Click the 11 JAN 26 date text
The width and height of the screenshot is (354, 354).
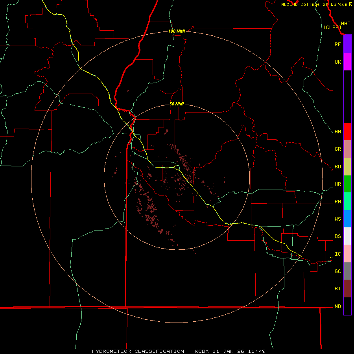click(229, 351)
